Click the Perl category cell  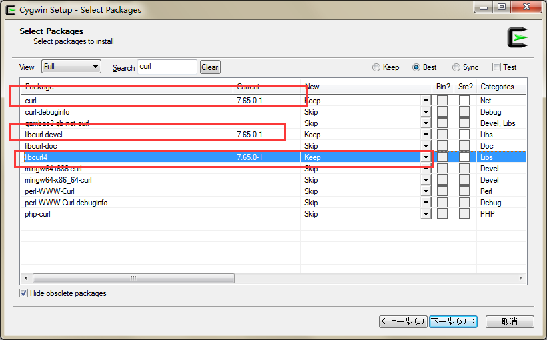click(x=486, y=191)
